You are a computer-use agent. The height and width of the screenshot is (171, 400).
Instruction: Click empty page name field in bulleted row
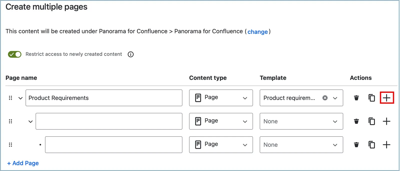click(x=114, y=145)
